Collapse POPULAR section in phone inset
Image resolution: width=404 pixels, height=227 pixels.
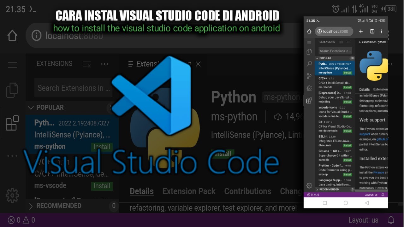coord(335,58)
